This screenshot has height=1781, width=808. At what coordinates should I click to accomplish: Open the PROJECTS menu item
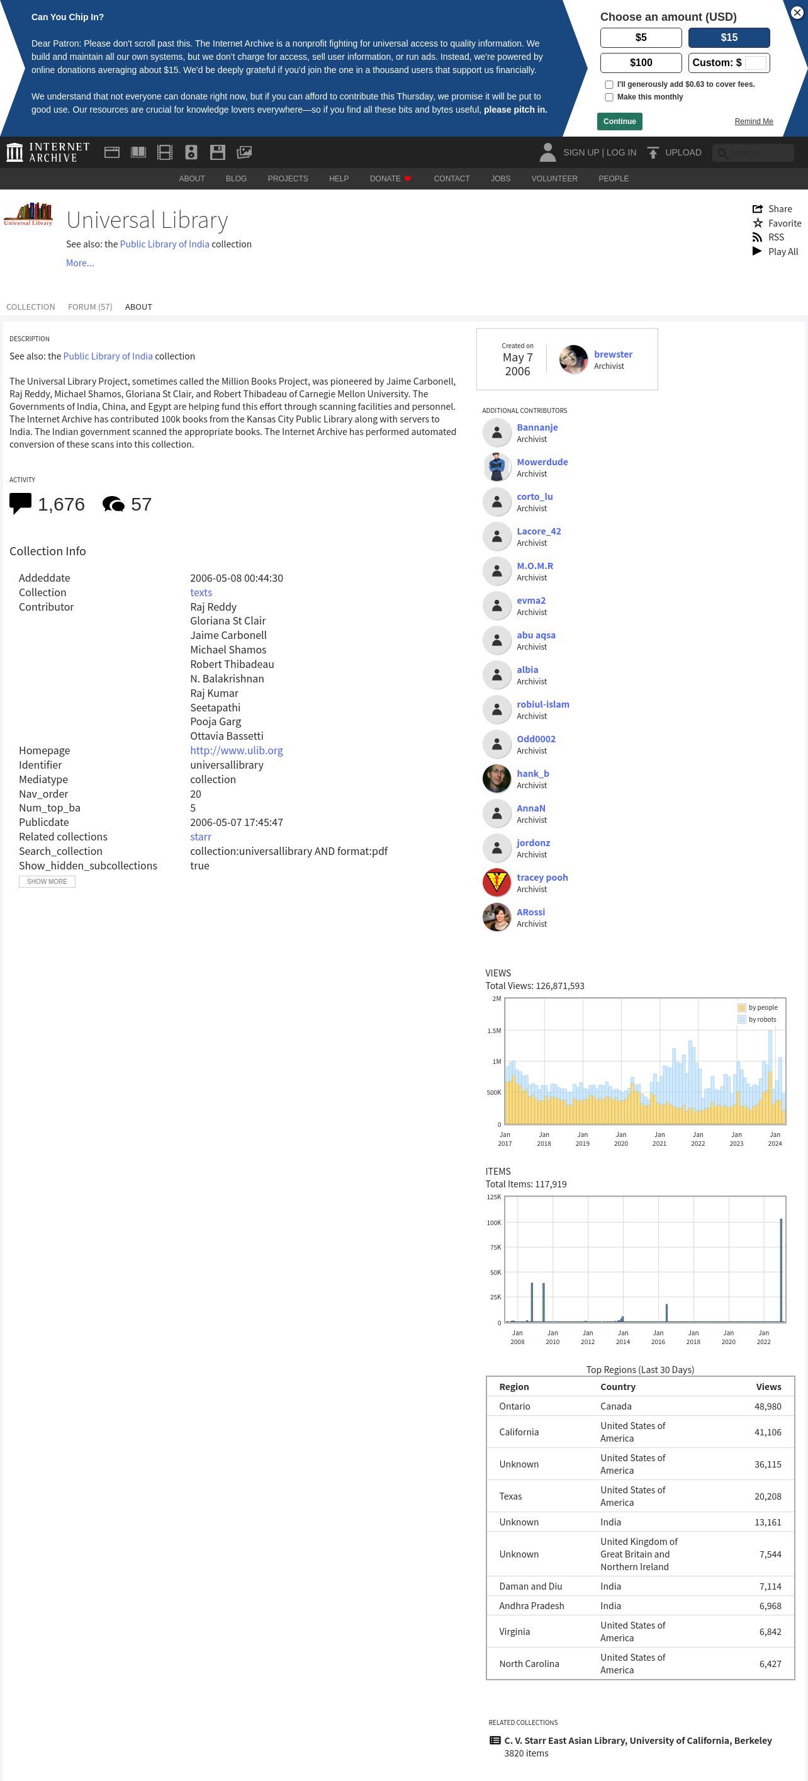click(x=288, y=178)
